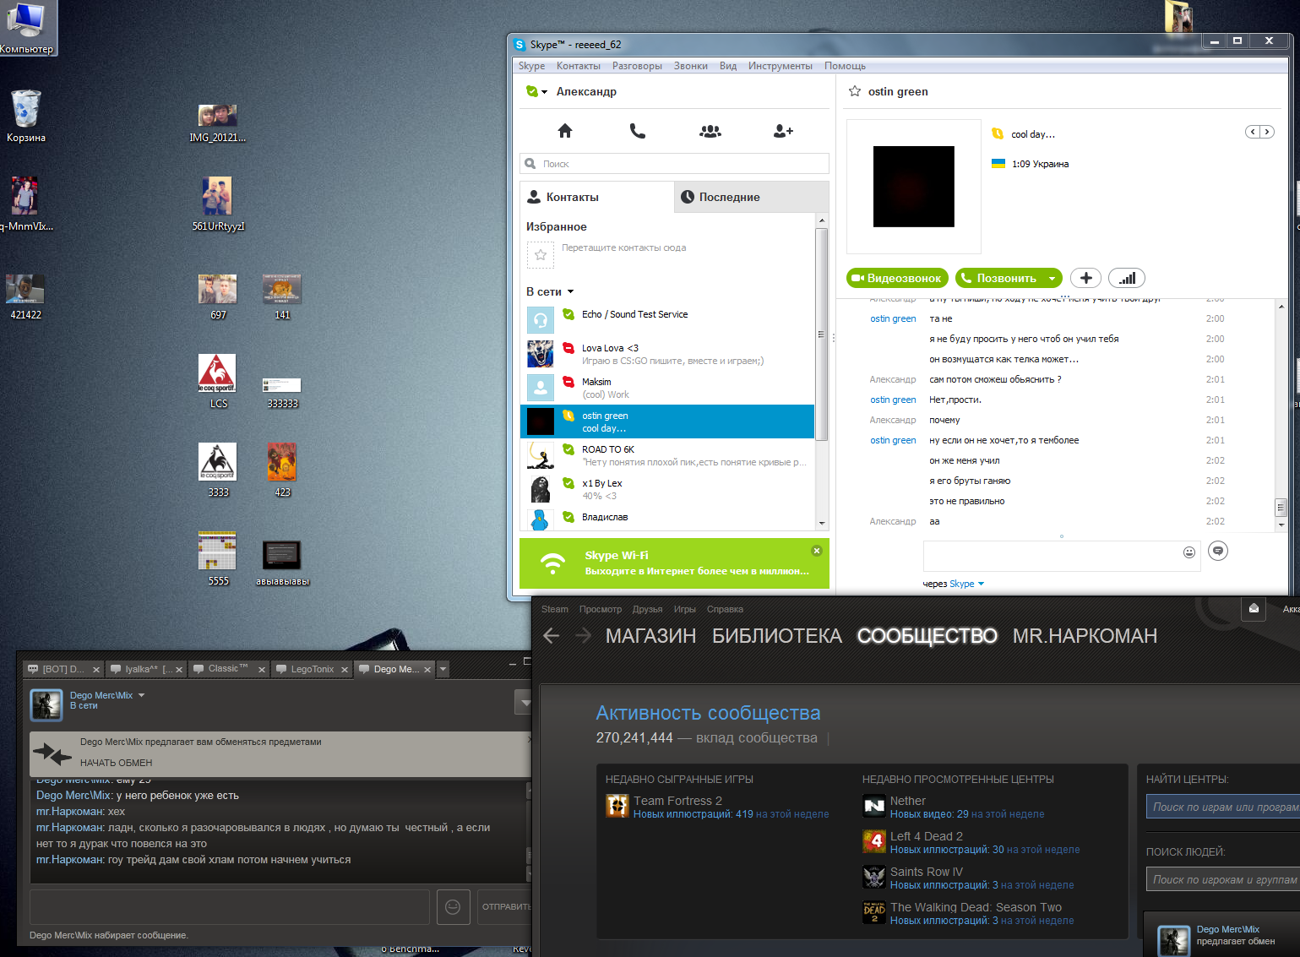Select ROAD TO 6K contact in Skype

pyautogui.click(x=667, y=455)
